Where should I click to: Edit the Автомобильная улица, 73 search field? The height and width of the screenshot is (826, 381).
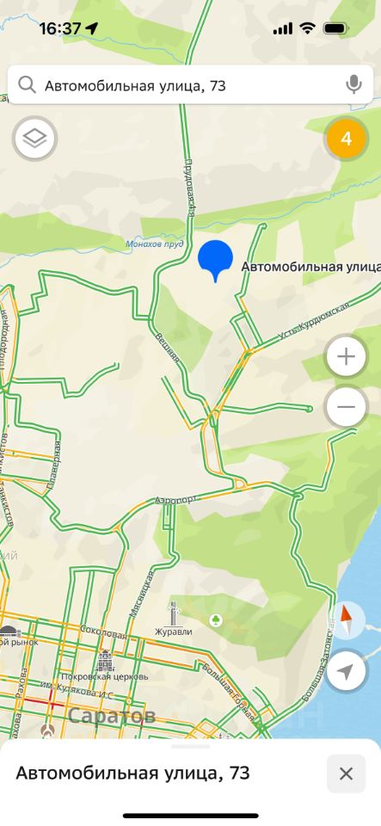pyautogui.click(x=191, y=85)
